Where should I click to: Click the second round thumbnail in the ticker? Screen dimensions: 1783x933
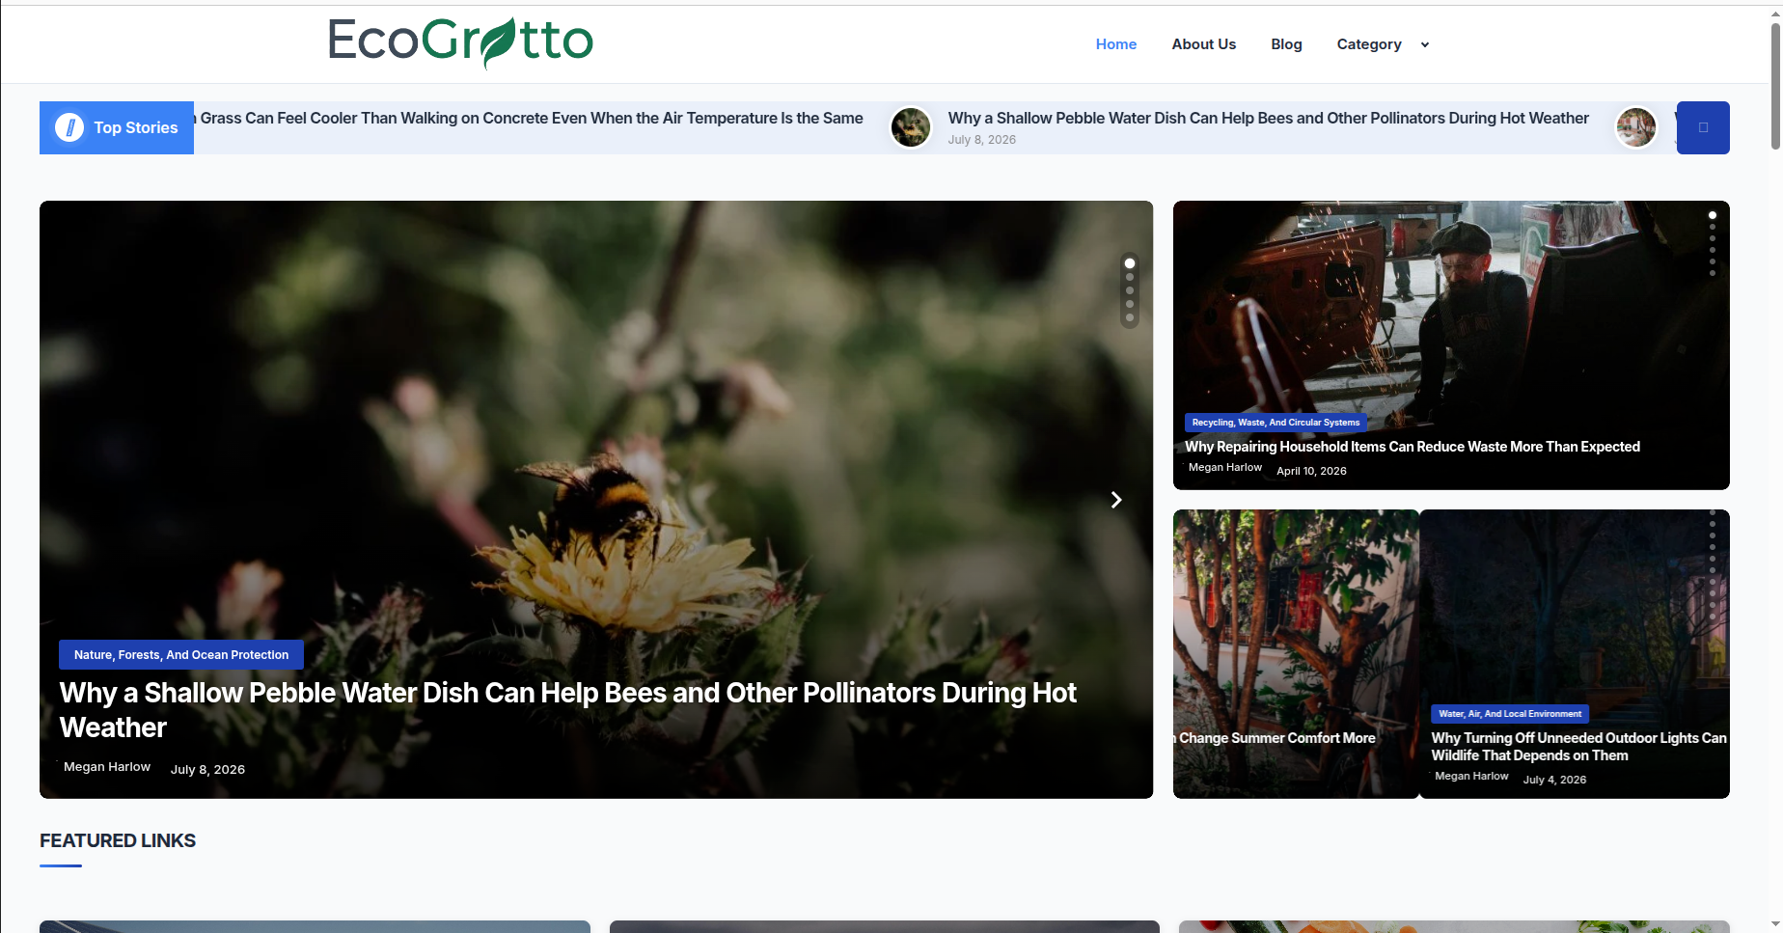(x=1635, y=127)
